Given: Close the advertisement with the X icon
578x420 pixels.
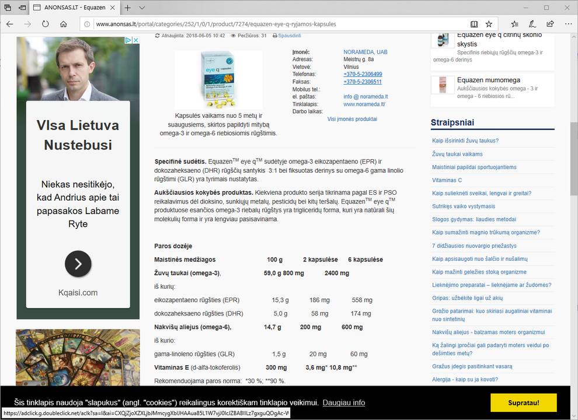Looking at the screenshot, I should pos(135,40).
